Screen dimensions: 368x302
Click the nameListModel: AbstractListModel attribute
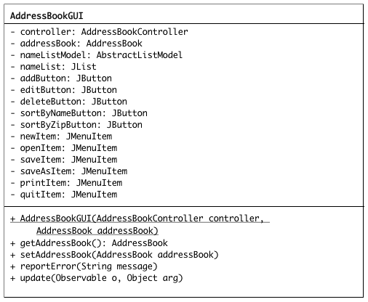97,55
